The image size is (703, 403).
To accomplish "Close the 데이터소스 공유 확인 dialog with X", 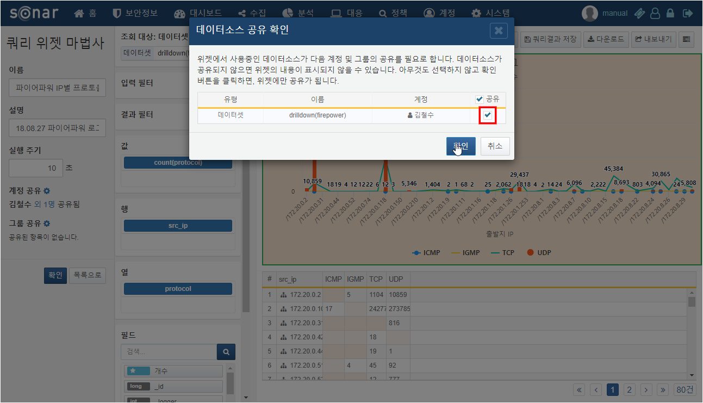I will click(x=499, y=30).
